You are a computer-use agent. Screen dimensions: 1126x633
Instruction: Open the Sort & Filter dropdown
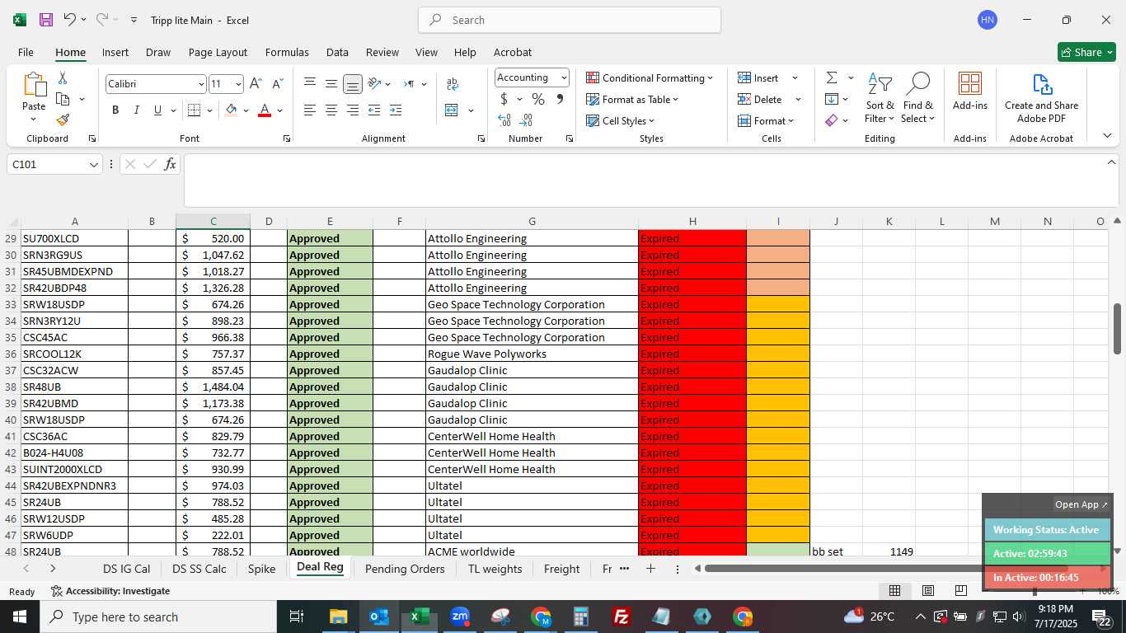tap(880, 97)
